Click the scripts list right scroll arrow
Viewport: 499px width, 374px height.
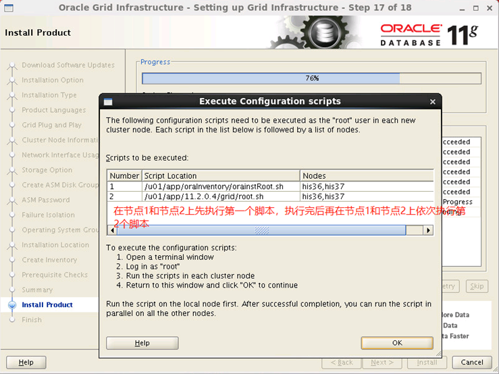point(428,230)
